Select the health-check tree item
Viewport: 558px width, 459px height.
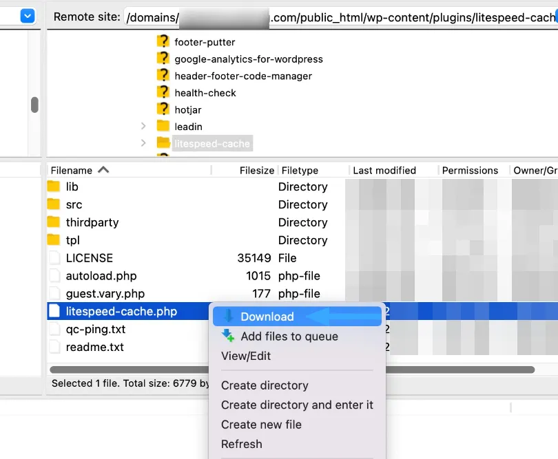(205, 93)
